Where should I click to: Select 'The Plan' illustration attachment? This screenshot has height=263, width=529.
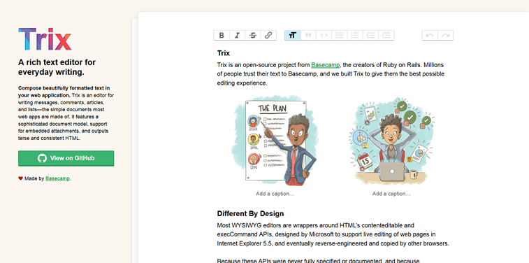(x=275, y=141)
